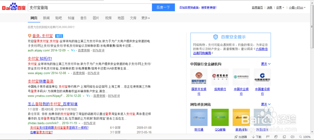Click the V3 credit badge for auth.alipay.com
This screenshot has width=314, height=140.
[x=73, y=50]
